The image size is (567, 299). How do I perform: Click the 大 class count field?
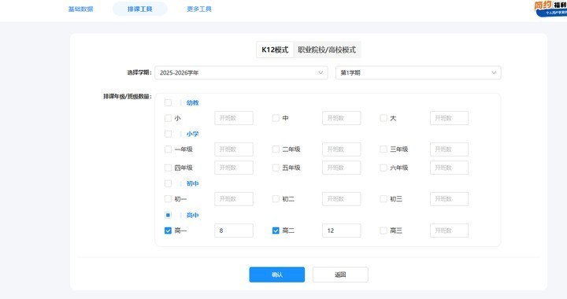[449, 118]
